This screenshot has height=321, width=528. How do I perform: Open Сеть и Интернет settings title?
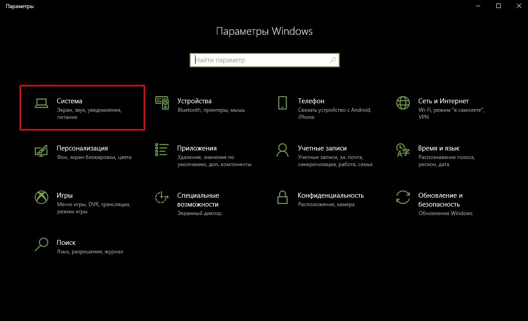(444, 101)
